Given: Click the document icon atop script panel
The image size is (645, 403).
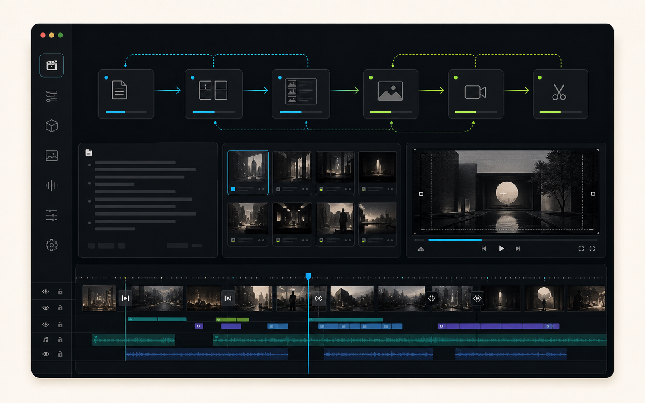Looking at the screenshot, I should [89, 152].
